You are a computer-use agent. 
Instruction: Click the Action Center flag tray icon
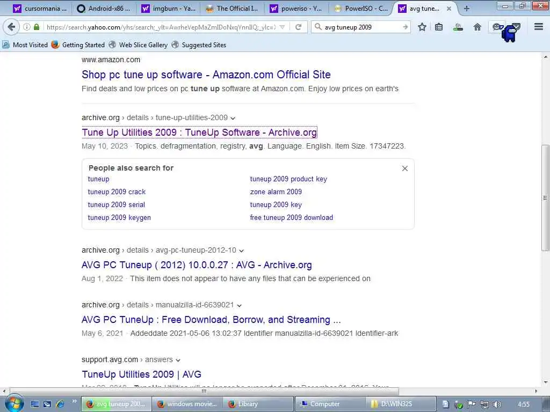pyautogui.click(x=471, y=404)
